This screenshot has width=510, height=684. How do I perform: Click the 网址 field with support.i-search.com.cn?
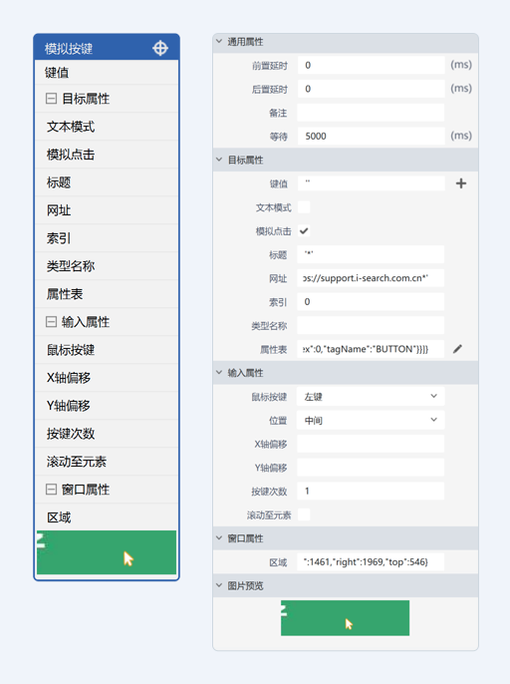371,278
